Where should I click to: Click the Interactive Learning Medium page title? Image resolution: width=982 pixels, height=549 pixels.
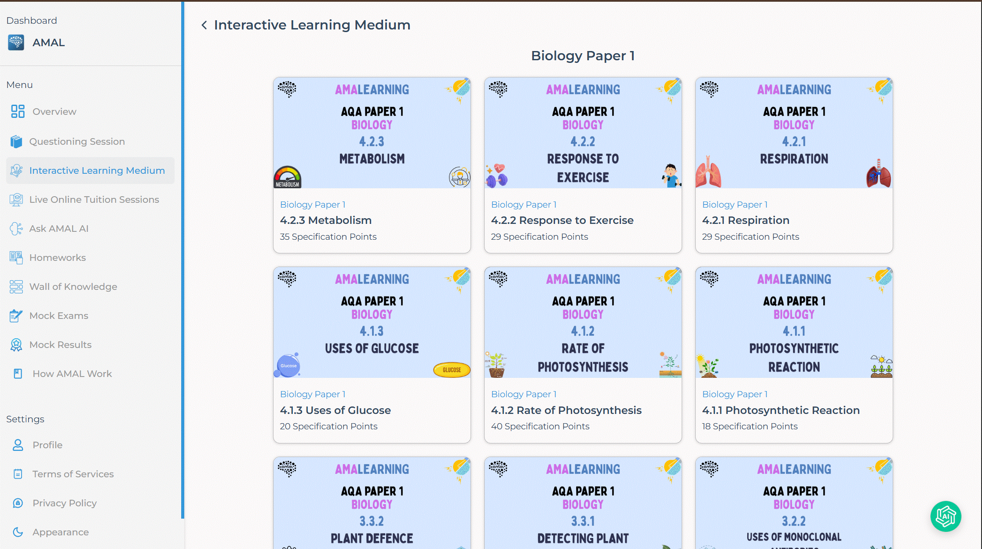312,25
